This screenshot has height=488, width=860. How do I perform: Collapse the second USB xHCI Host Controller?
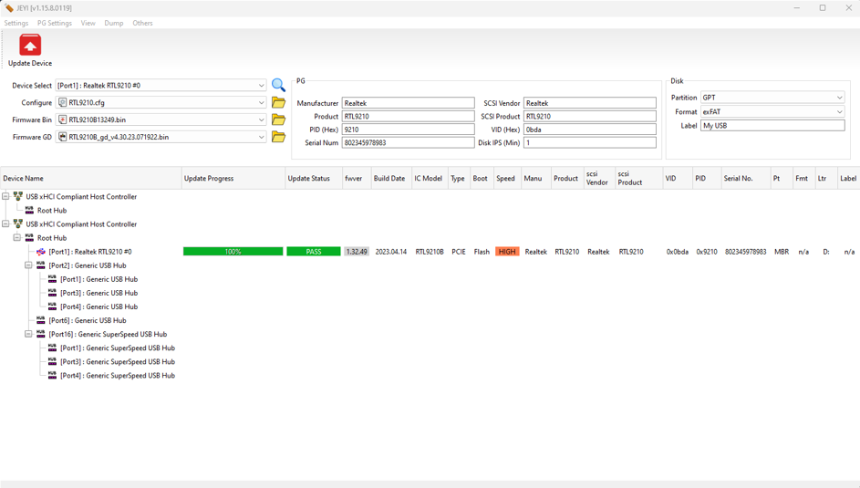click(5, 223)
